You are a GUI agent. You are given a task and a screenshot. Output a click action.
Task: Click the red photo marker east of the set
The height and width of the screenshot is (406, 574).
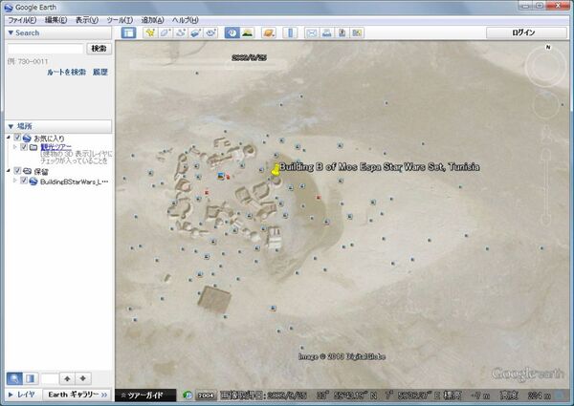[x=319, y=198]
